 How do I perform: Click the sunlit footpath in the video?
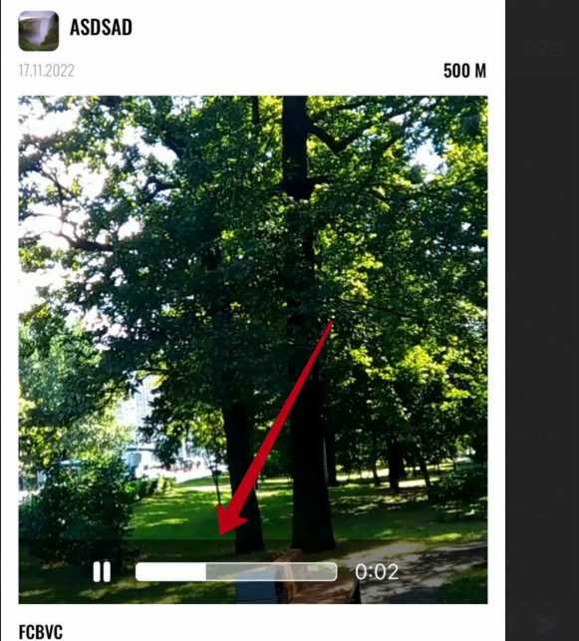coord(421,566)
